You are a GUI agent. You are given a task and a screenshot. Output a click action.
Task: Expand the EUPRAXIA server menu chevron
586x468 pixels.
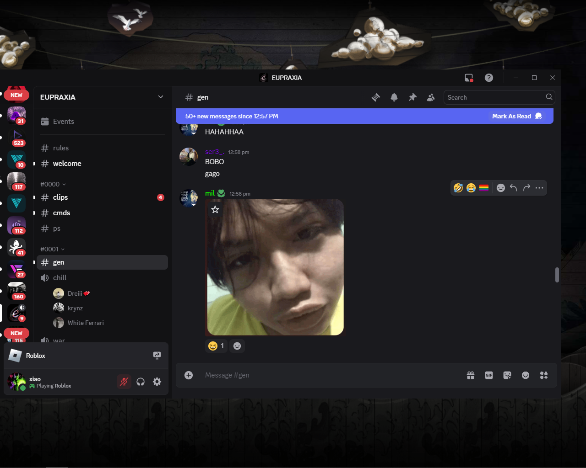pyautogui.click(x=161, y=97)
